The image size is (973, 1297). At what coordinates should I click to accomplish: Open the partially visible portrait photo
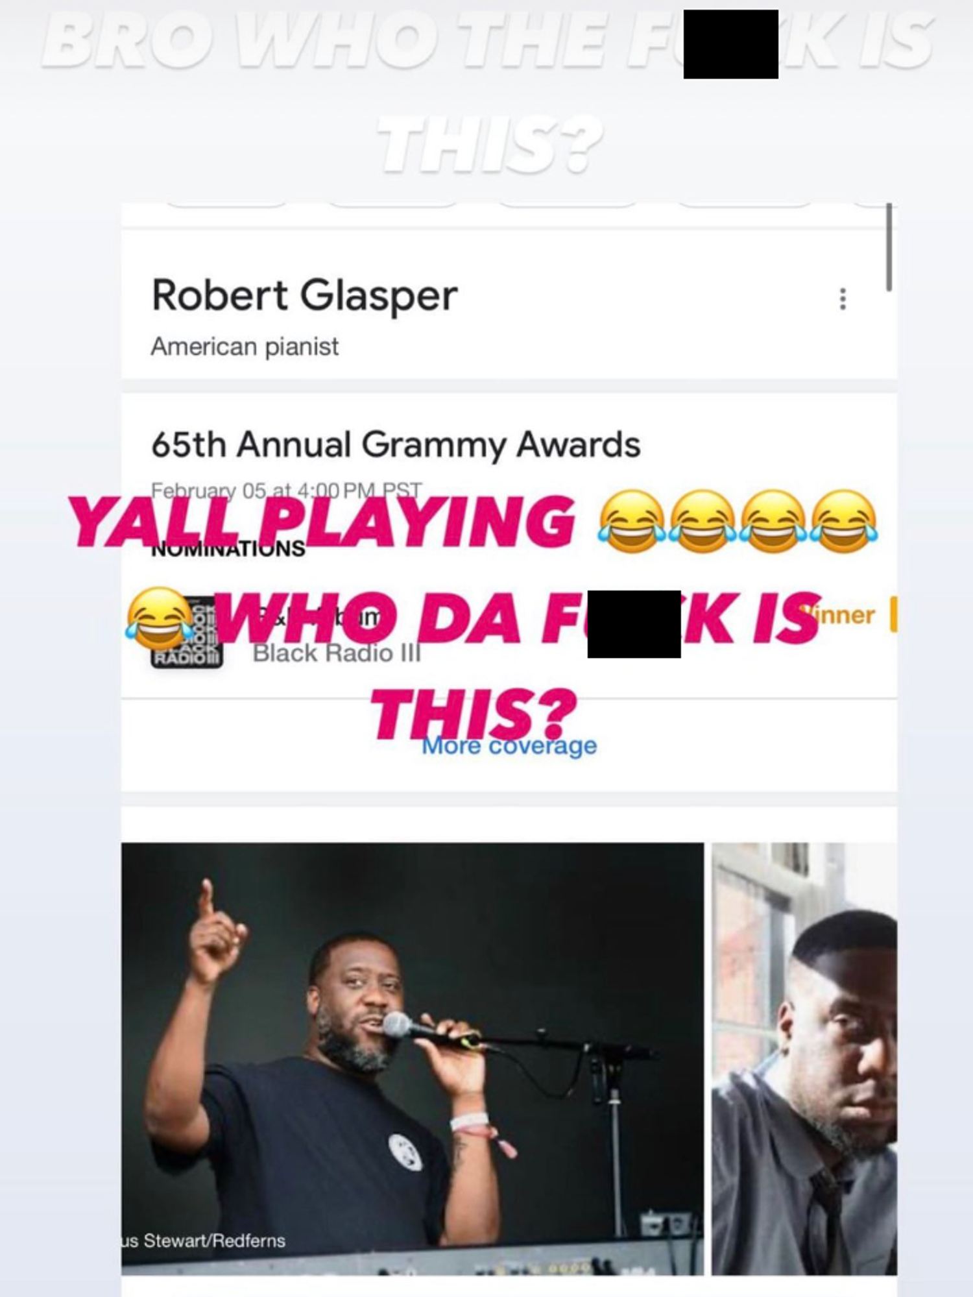[x=804, y=1059]
